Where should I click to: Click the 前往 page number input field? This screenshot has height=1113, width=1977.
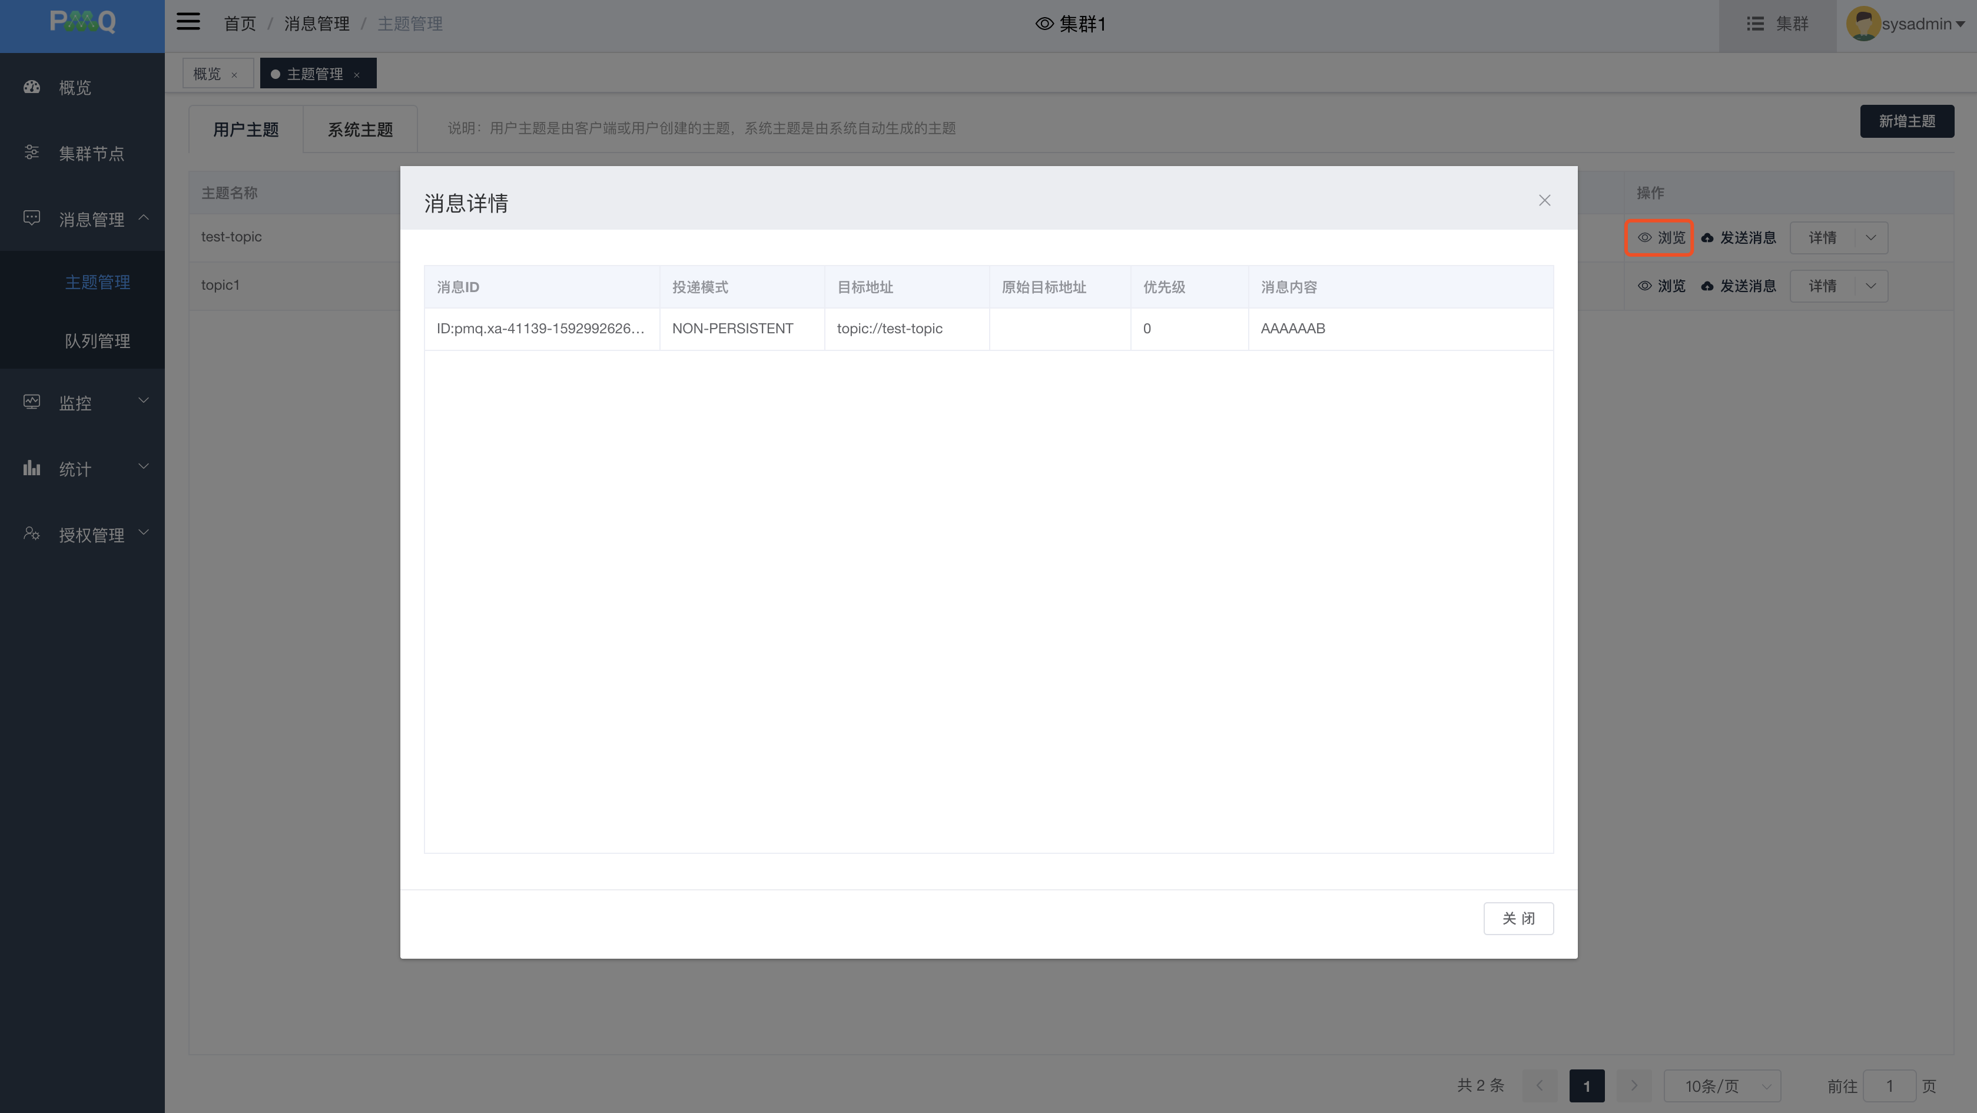(x=1889, y=1086)
